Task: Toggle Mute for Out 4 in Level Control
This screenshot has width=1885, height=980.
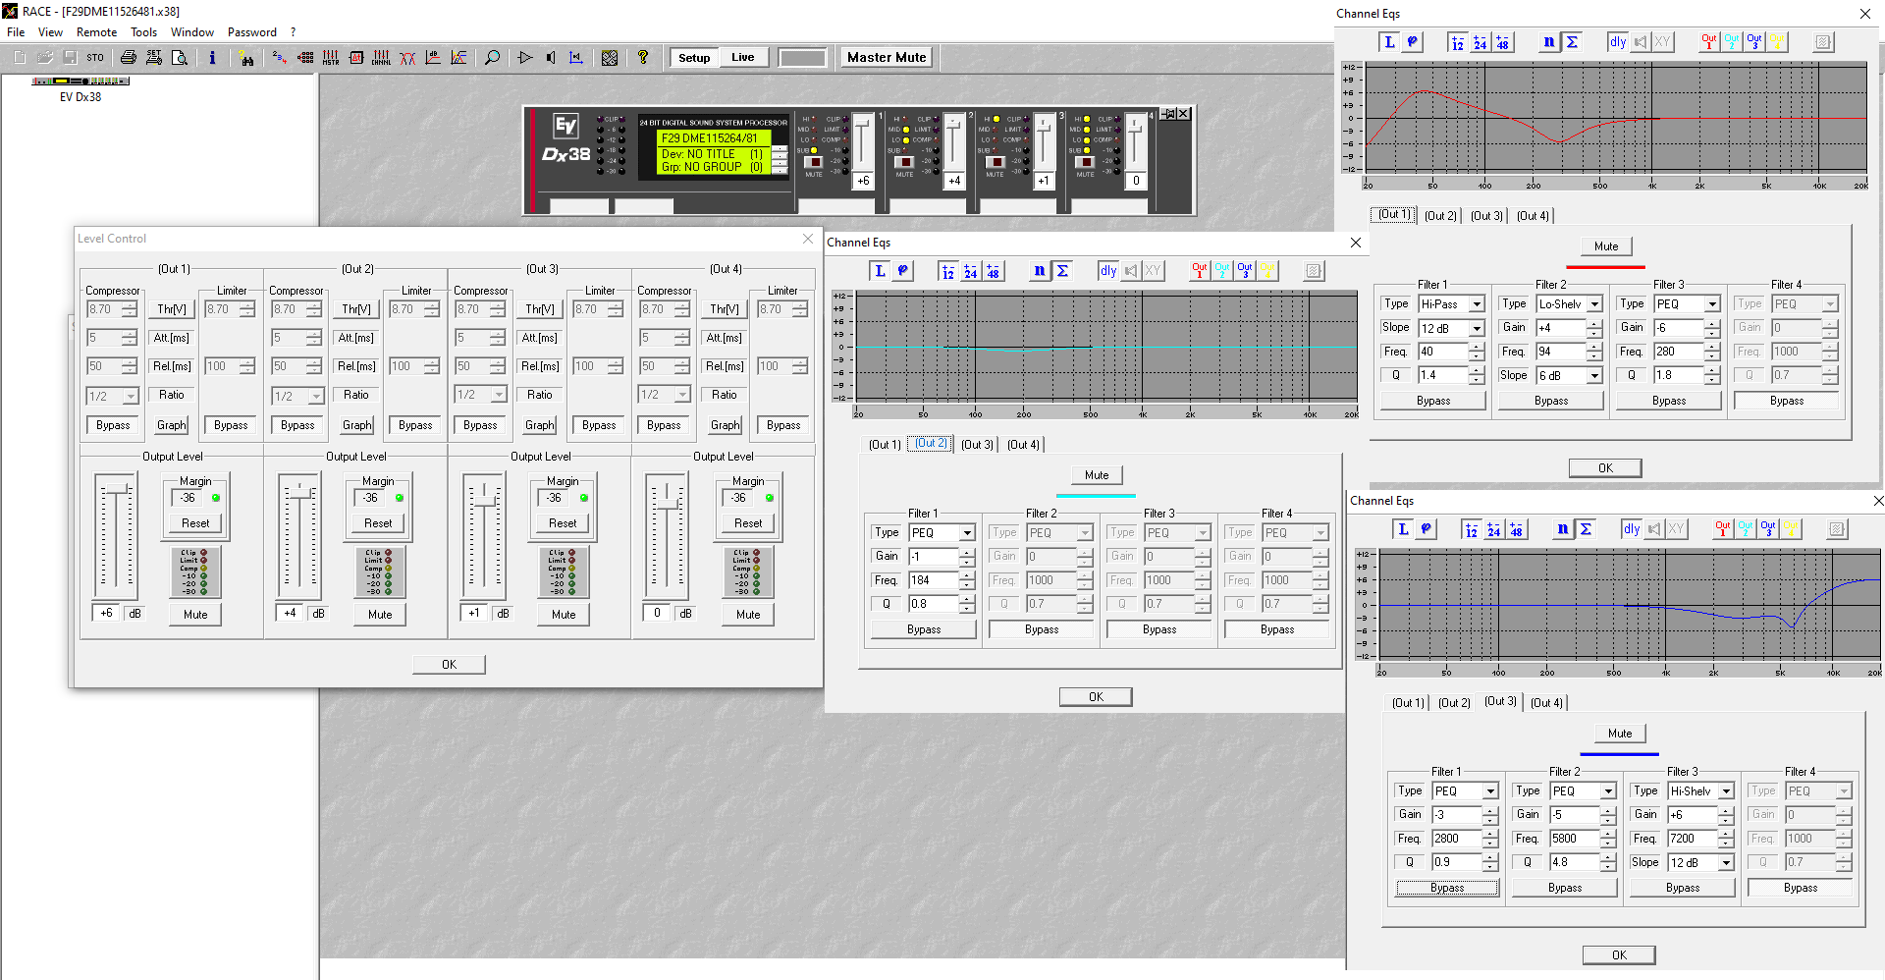Action: [x=747, y=615]
